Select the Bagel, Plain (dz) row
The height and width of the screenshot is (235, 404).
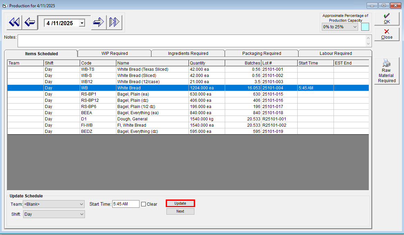pos(188,100)
